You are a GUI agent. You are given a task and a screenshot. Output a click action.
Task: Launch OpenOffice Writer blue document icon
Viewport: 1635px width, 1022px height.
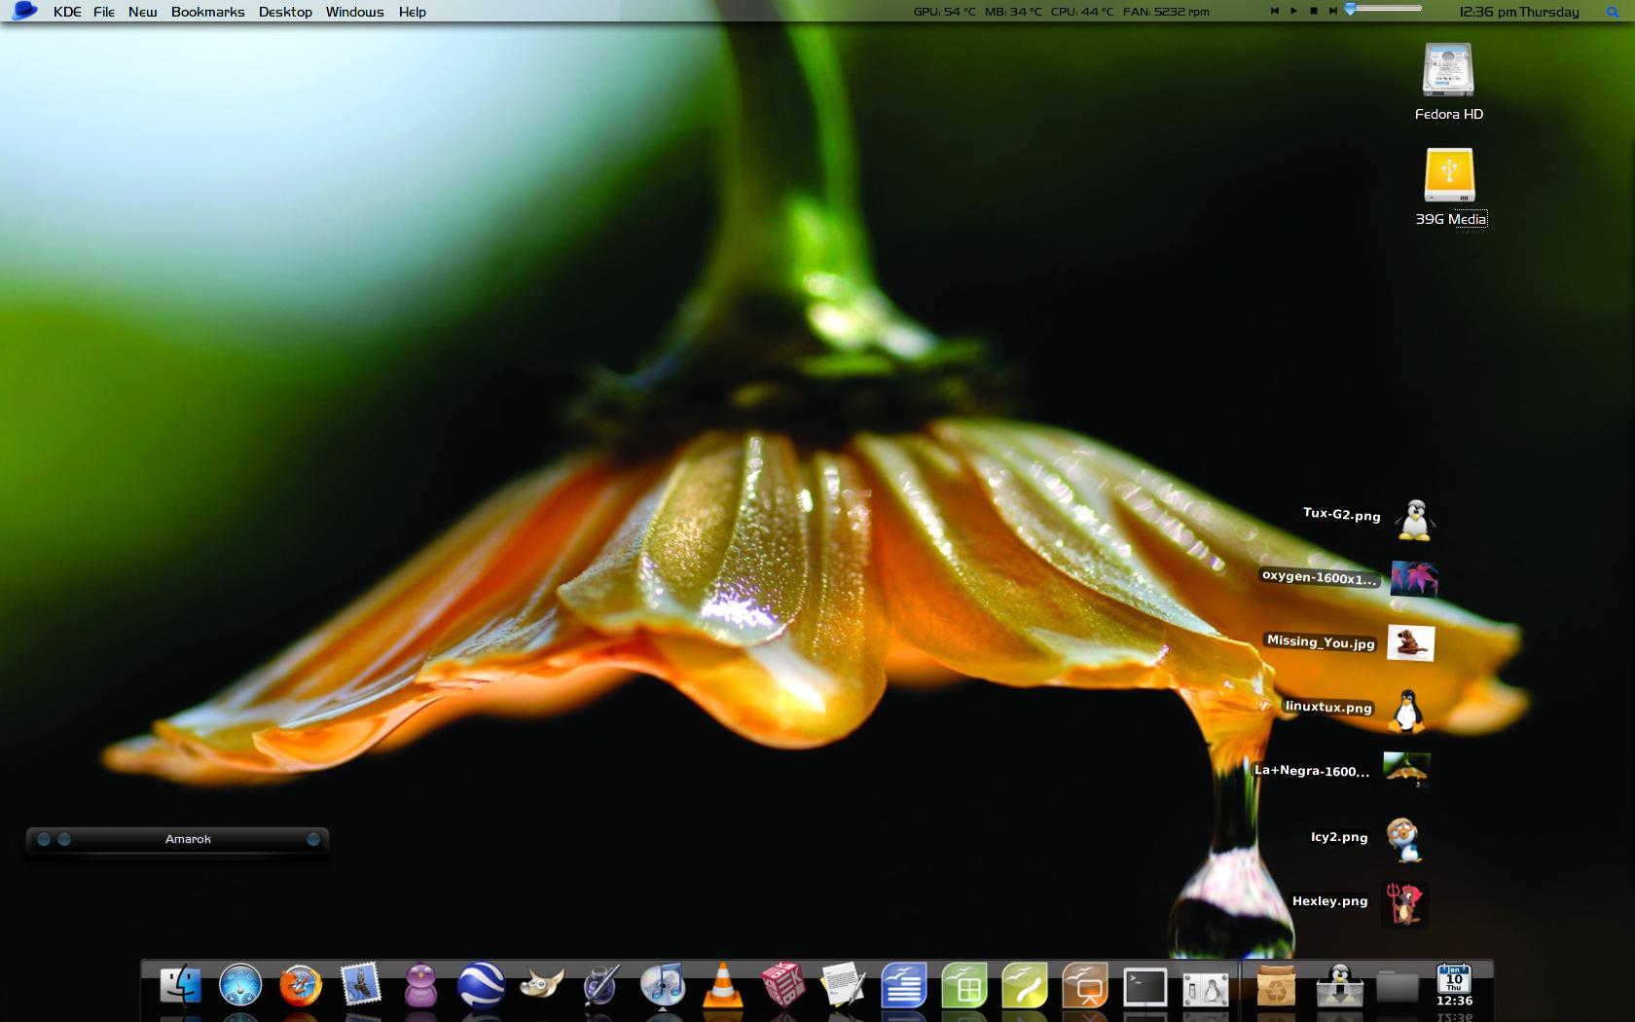point(903,985)
